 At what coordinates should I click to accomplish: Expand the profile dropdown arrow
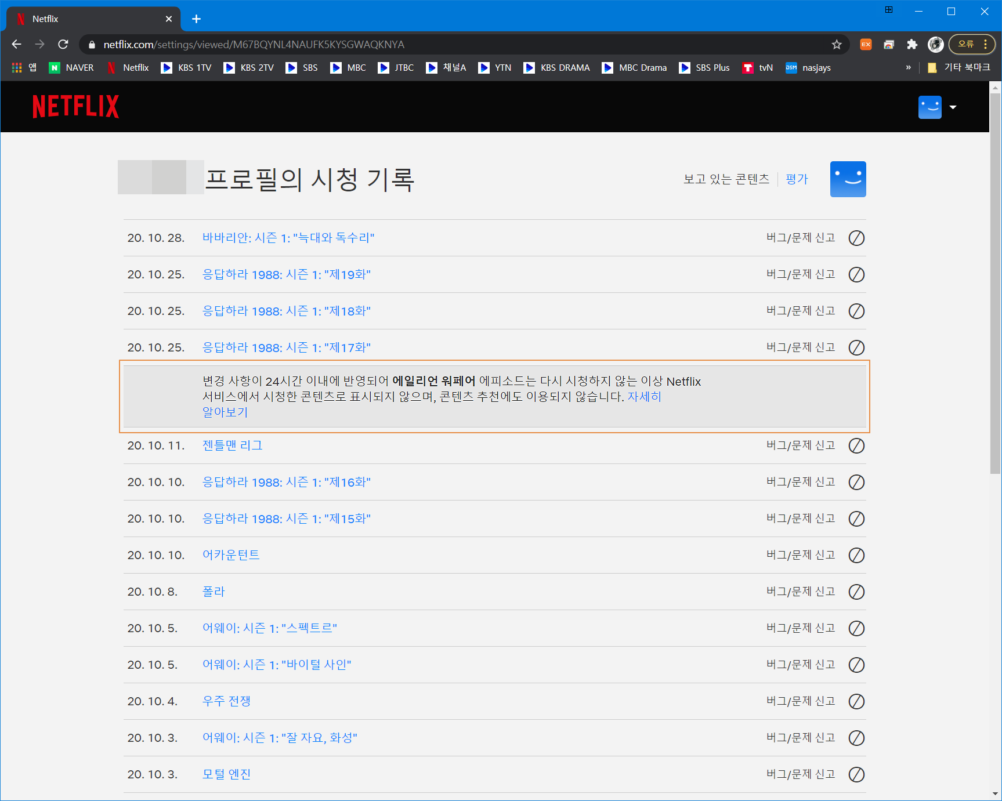953,107
